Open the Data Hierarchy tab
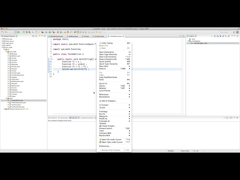Screen dimensions: 240x180 (87, 118)
